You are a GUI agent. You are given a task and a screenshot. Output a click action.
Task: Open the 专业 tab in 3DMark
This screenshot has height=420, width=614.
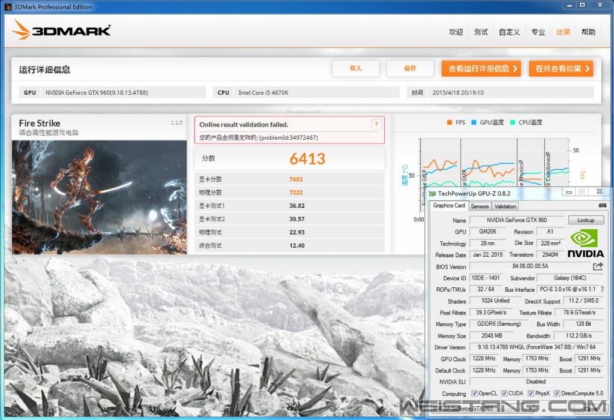coord(538,32)
